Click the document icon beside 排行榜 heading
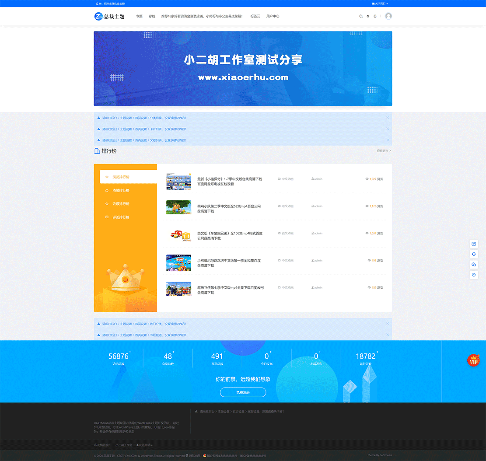Viewport: 486px width, 461px height. tap(97, 151)
